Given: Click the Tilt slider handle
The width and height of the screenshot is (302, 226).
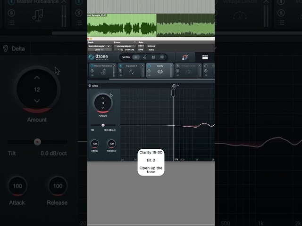Looking at the screenshot, I should click(x=103, y=125).
